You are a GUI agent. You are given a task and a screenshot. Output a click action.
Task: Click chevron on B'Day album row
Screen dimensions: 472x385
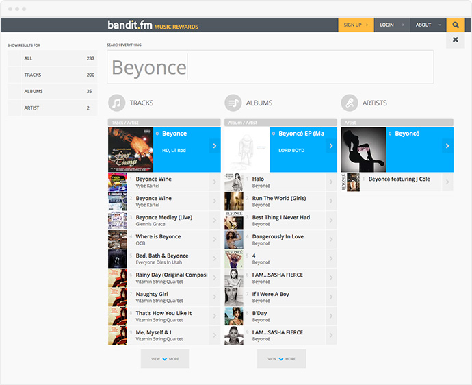[331, 316]
